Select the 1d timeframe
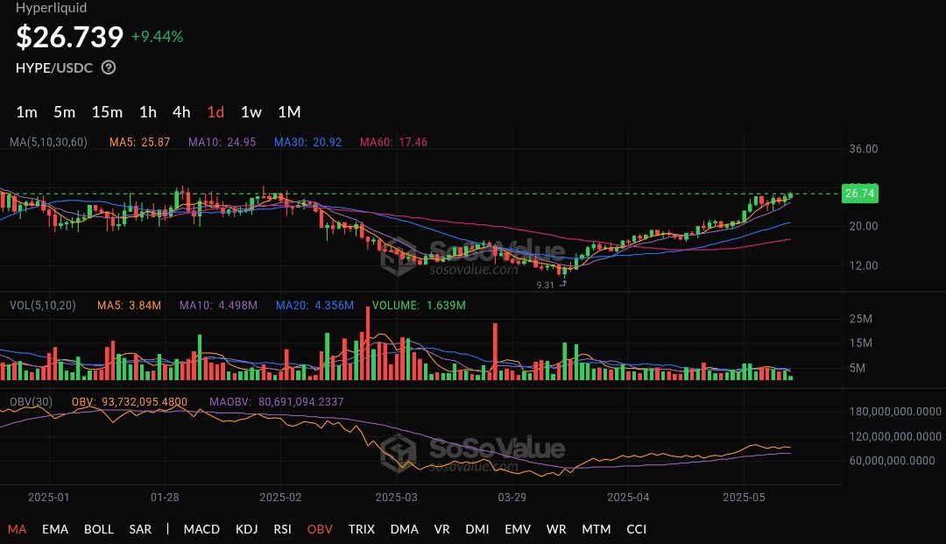The width and height of the screenshot is (946, 544). (215, 112)
